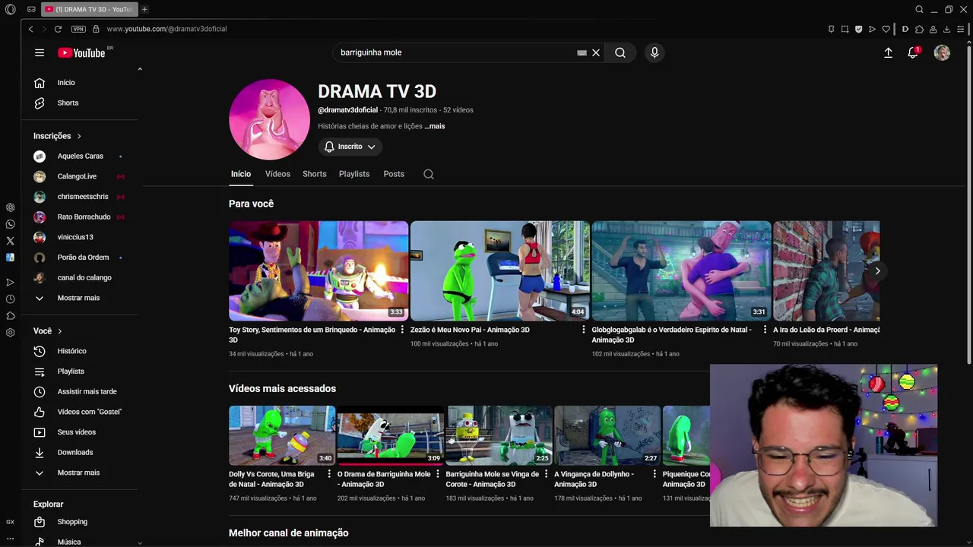Open the Create upload button

click(x=888, y=52)
